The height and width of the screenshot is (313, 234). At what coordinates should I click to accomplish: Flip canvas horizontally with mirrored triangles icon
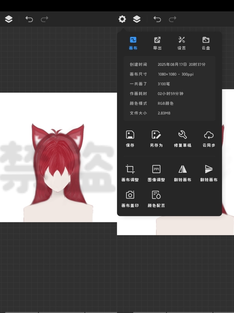182,173
